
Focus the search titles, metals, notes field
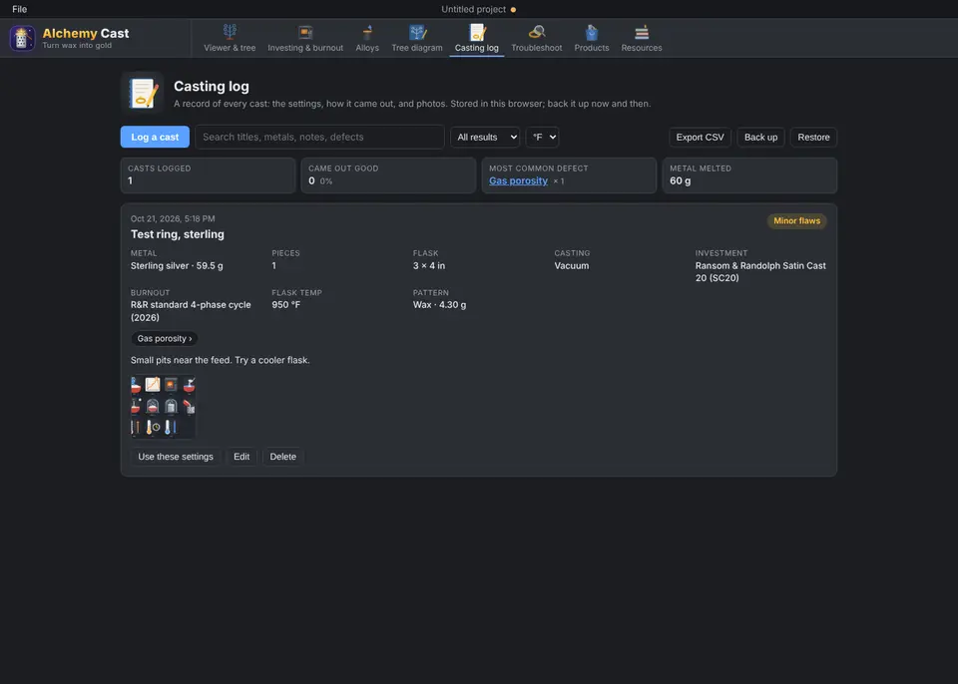[x=319, y=137]
